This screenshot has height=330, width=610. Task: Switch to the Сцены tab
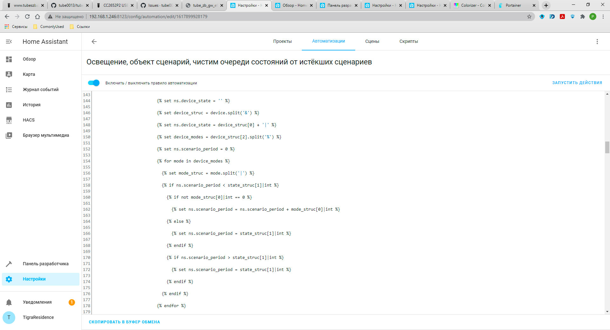[372, 41]
